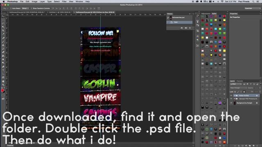Toggle lock transparent pixels in Layers

point(235,92)
